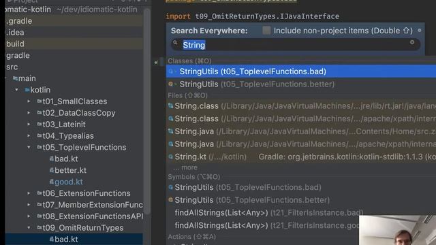Image resolution: width=436 pixels, height=245 pixels.
Task: Open String.java from src.zip result
Action: pyautogui.click(x=301, y=131)
